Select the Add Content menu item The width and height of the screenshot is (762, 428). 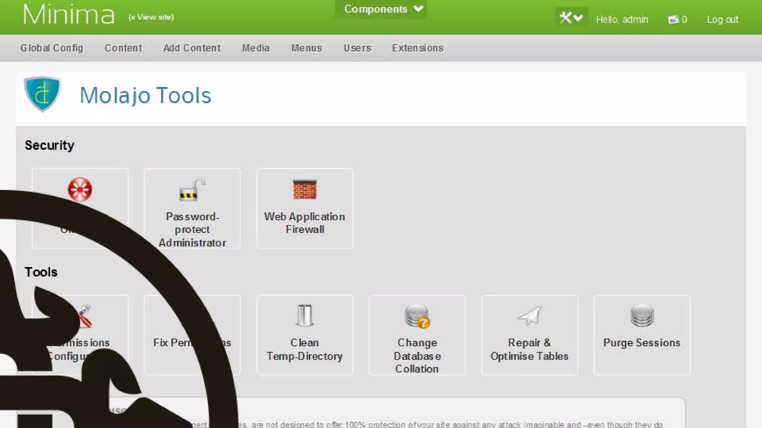pos(192,48)
